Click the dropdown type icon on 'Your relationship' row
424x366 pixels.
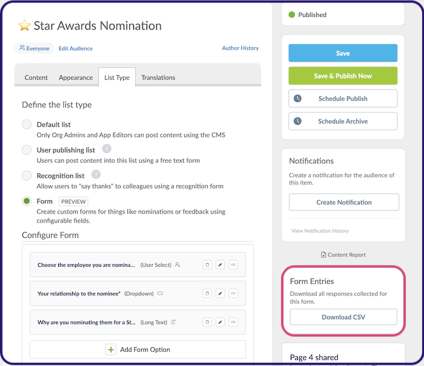click(160, 293)
